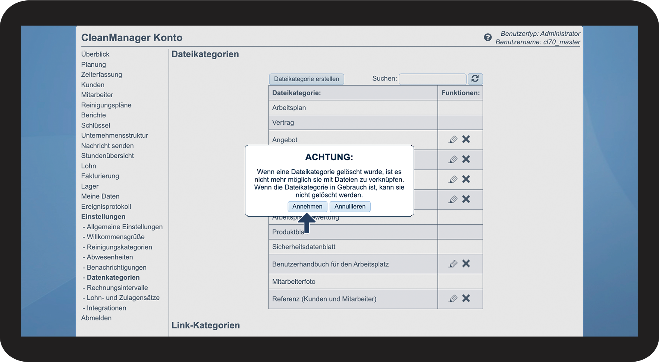
Task: Edit the Angebot category with the pencil icon
Action: [x=453, y=139]
